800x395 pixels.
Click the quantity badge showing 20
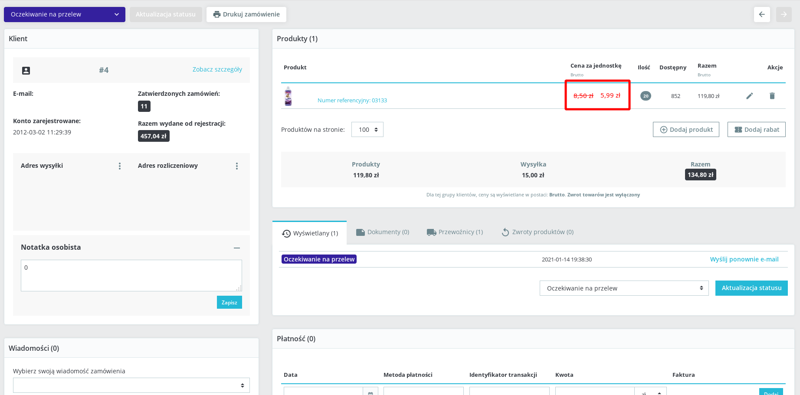(x=646, y=96)
